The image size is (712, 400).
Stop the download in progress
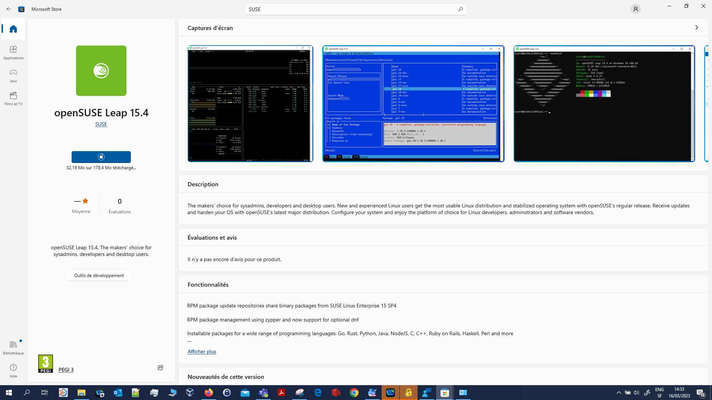point(101,157)
